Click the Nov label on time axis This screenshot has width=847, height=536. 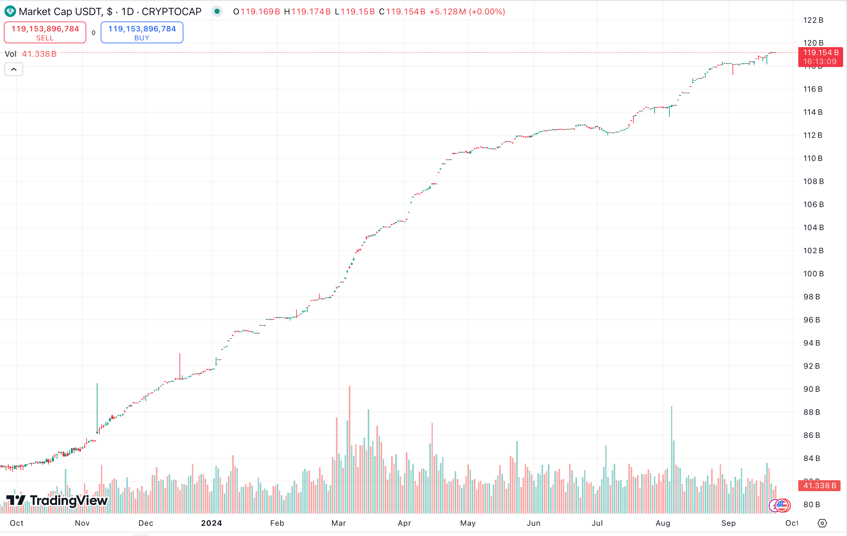tap(82, 523)
